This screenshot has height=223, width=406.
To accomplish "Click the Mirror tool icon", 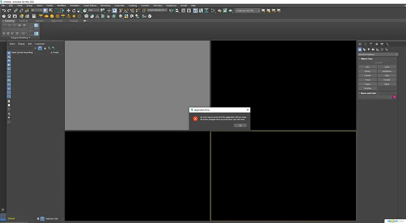I will [x=171, y=11].
